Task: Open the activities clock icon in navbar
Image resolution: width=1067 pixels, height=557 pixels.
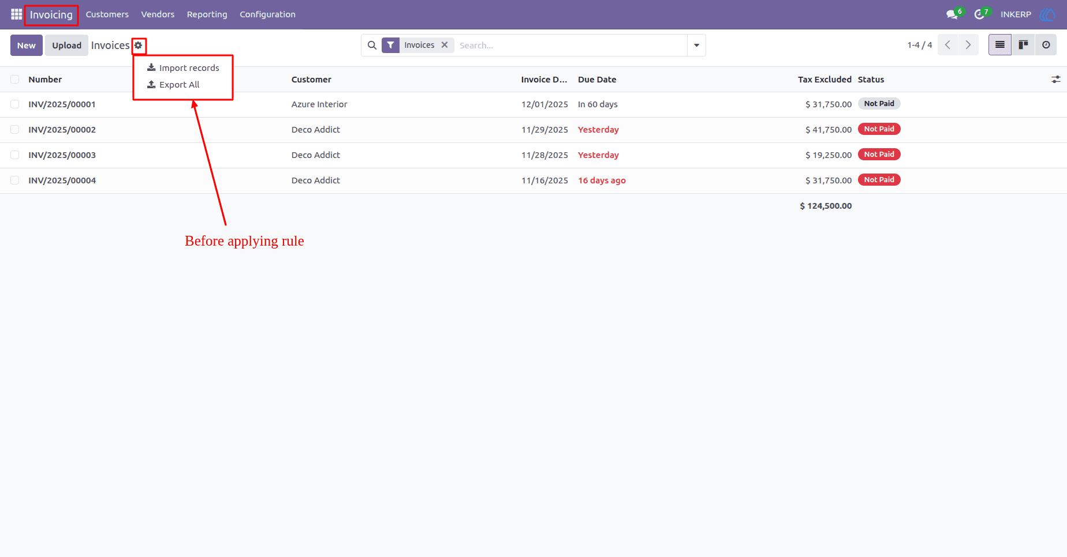Action: click(x=979, y=14)
